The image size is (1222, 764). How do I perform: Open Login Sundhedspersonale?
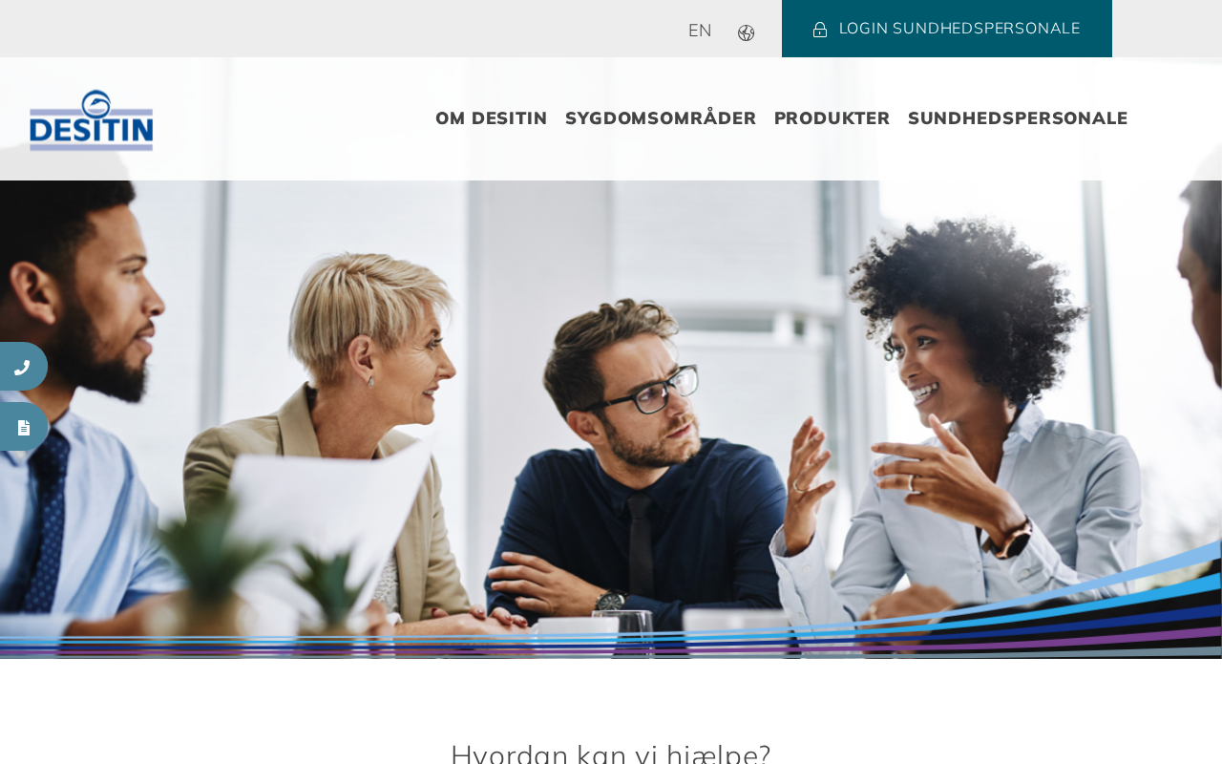946,29
